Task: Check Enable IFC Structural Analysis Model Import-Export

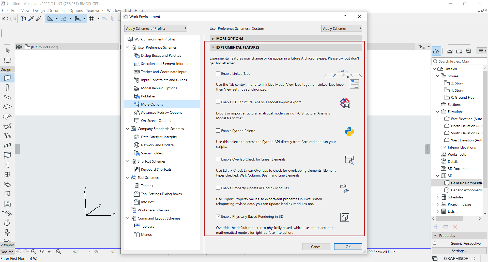Action: [x=218, y=102]
